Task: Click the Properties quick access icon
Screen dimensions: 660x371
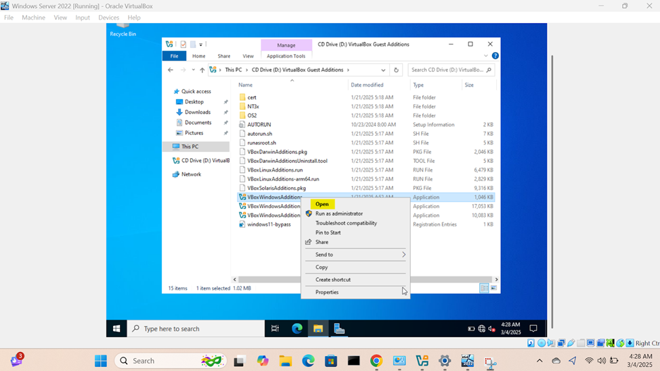Action: [x=183, y=44]
